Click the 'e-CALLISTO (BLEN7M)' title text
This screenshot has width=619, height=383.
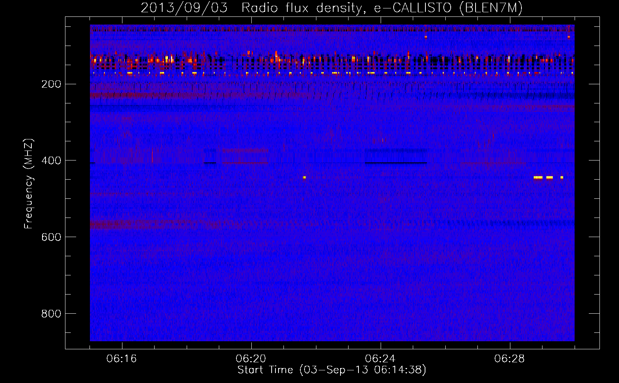click(x=448, y=8)
